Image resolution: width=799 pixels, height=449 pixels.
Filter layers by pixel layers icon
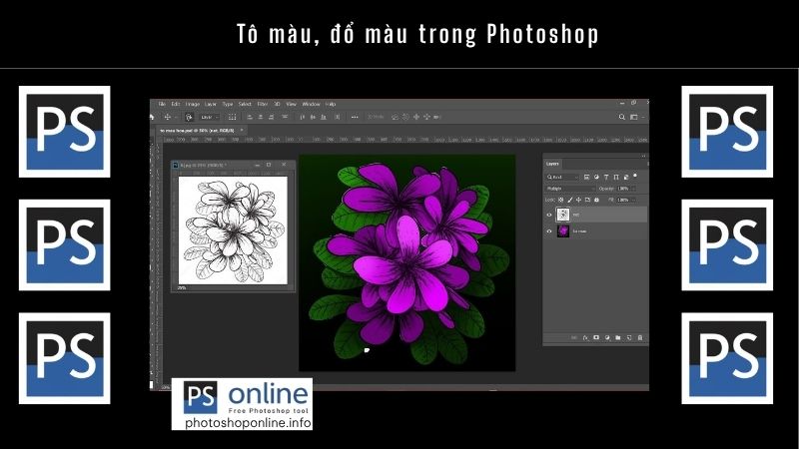pyautogui.click(x=586, y=178)
